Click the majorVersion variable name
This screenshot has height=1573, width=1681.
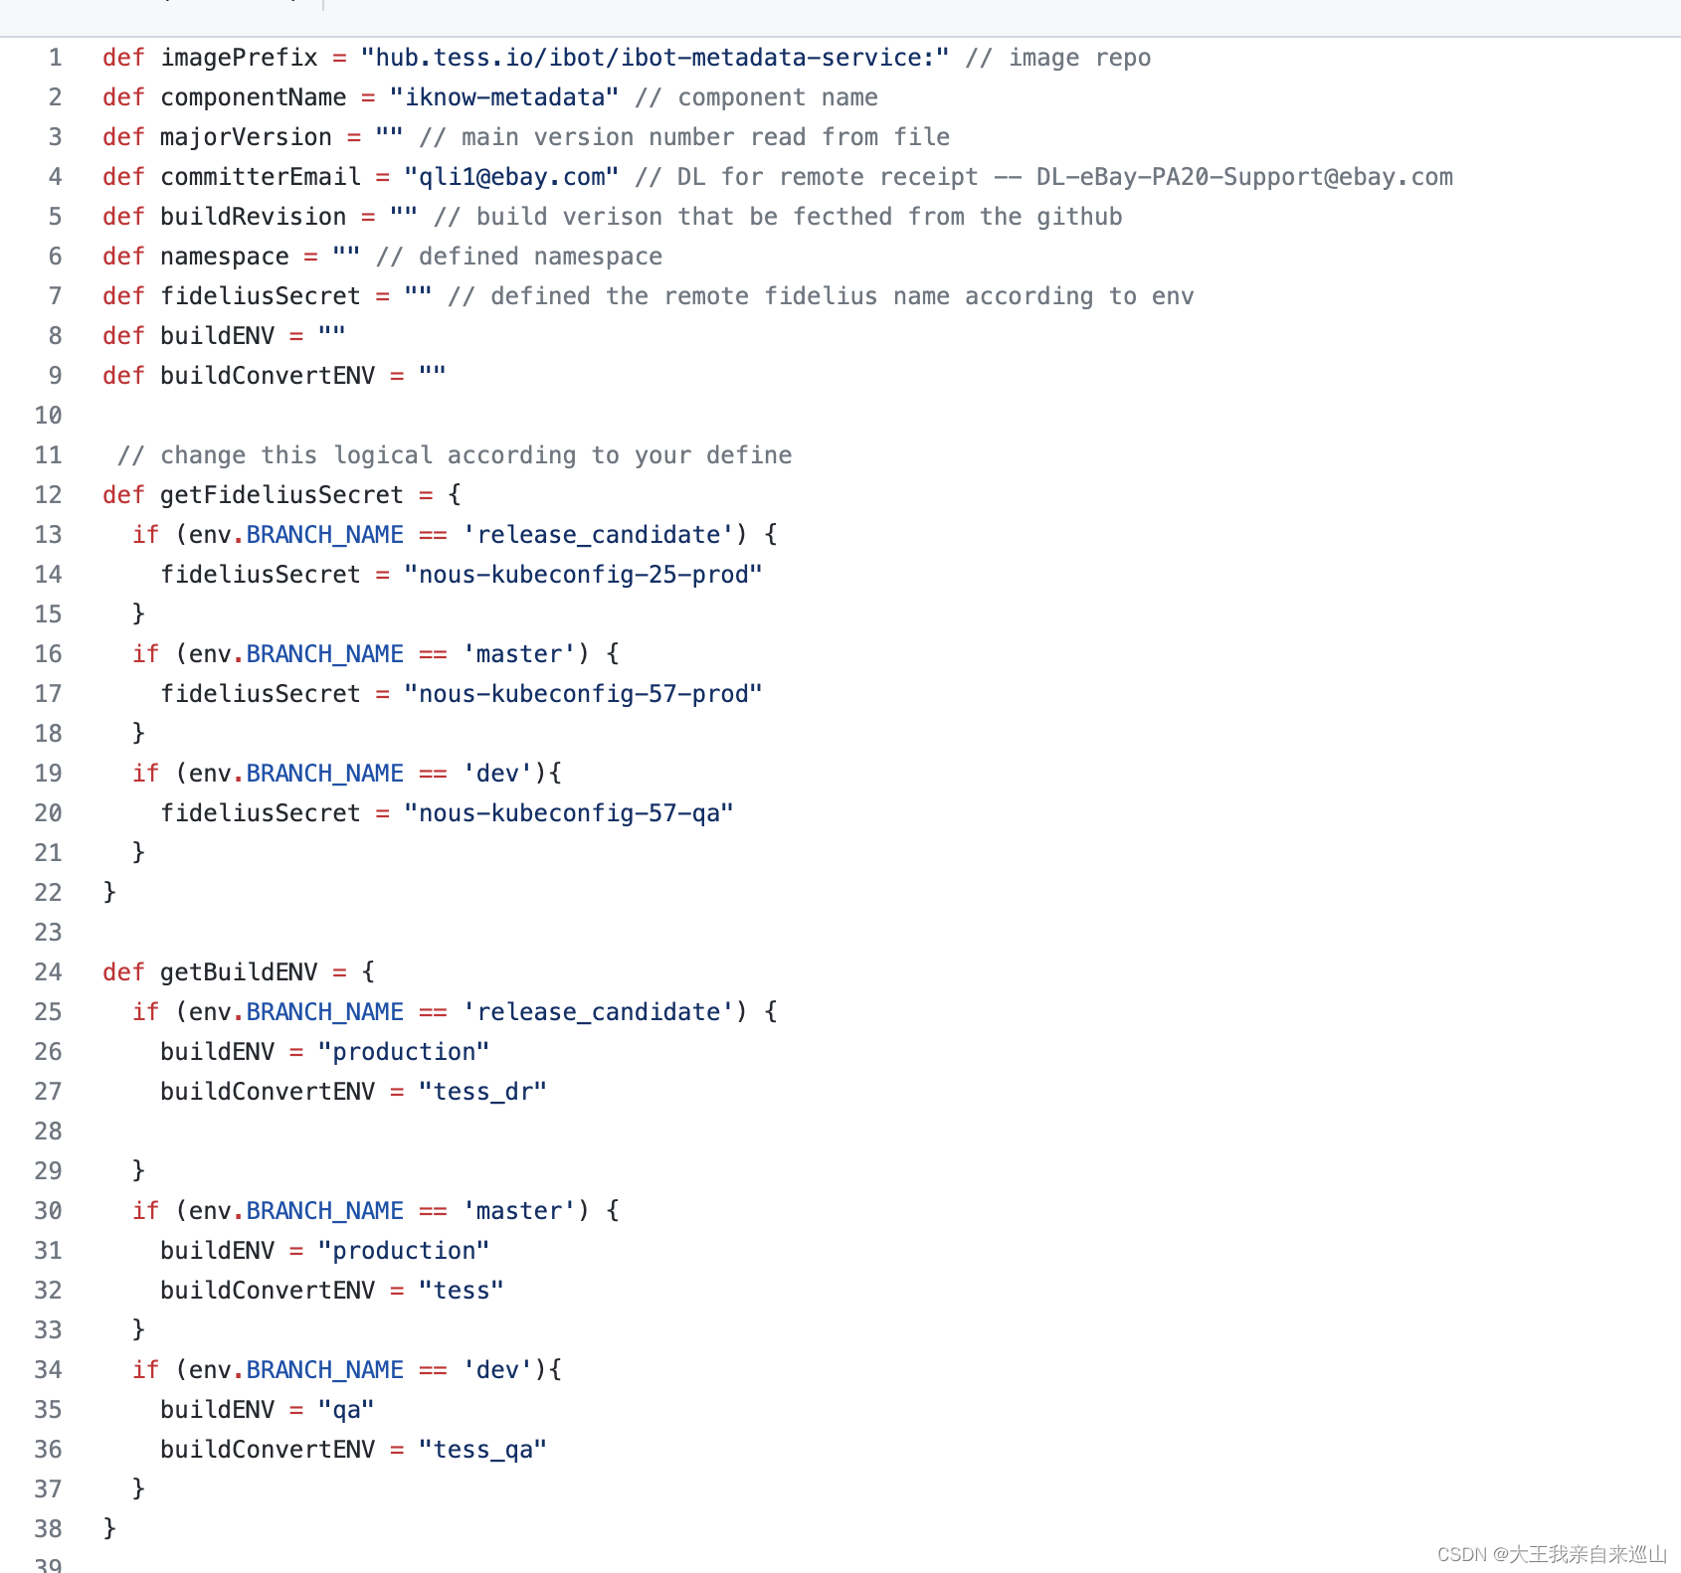246,137
